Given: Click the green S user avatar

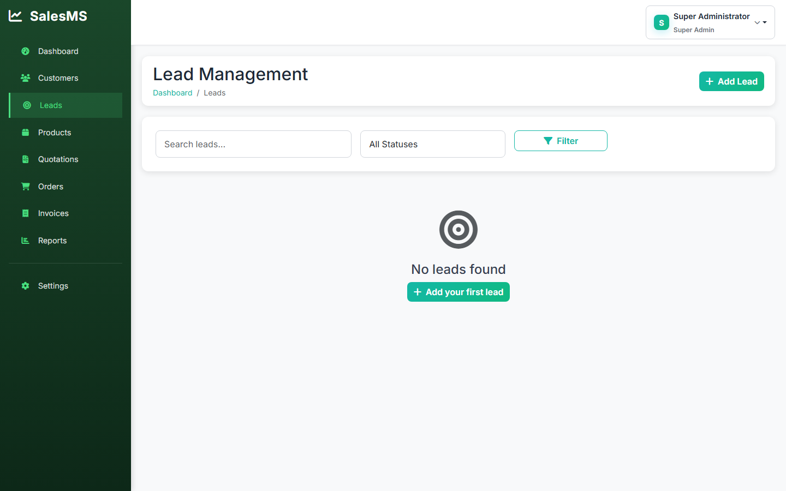Looking at the screenshot, I should [x=662, y=22].
